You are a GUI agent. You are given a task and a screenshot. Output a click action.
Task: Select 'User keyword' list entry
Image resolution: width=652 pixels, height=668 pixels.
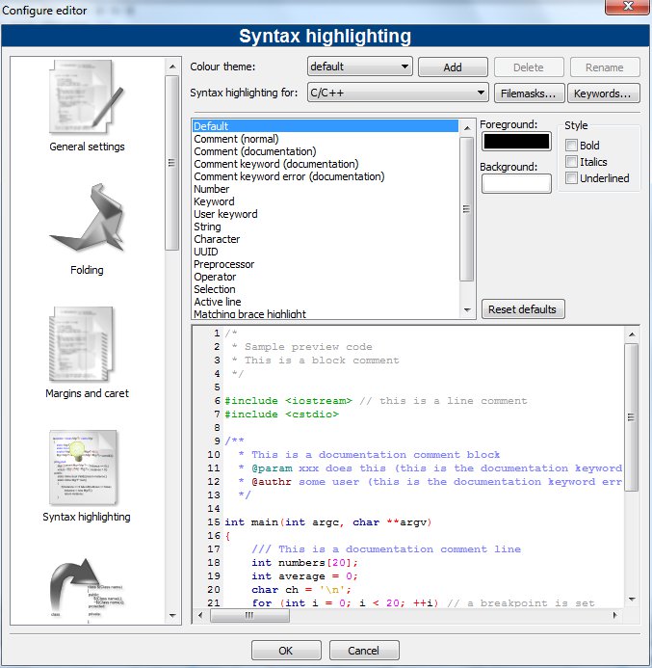(x=326, y=214)
